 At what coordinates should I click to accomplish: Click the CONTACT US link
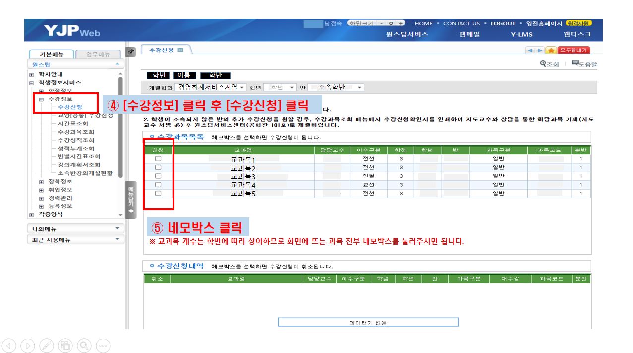(461, 23)
